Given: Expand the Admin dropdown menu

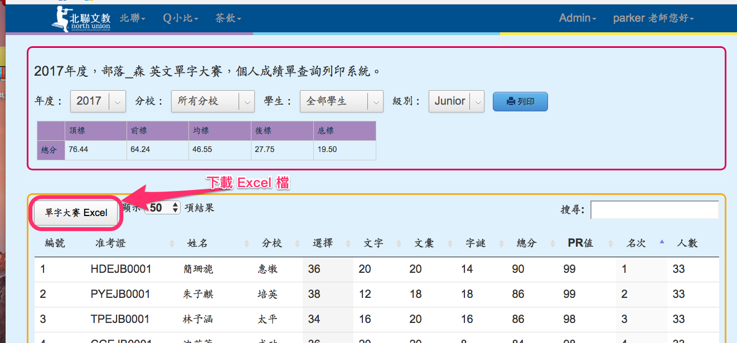Looking at the screenshot, I should [578, 18].
